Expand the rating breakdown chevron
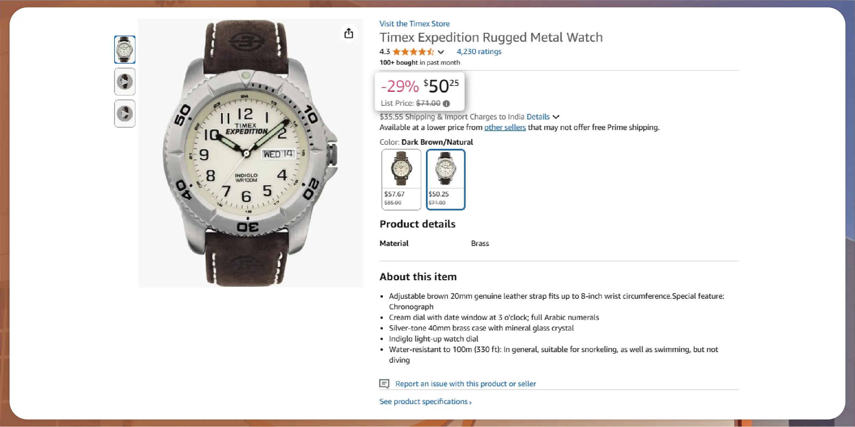Screen dimensions: 855x427 click(x=441, y=52)
